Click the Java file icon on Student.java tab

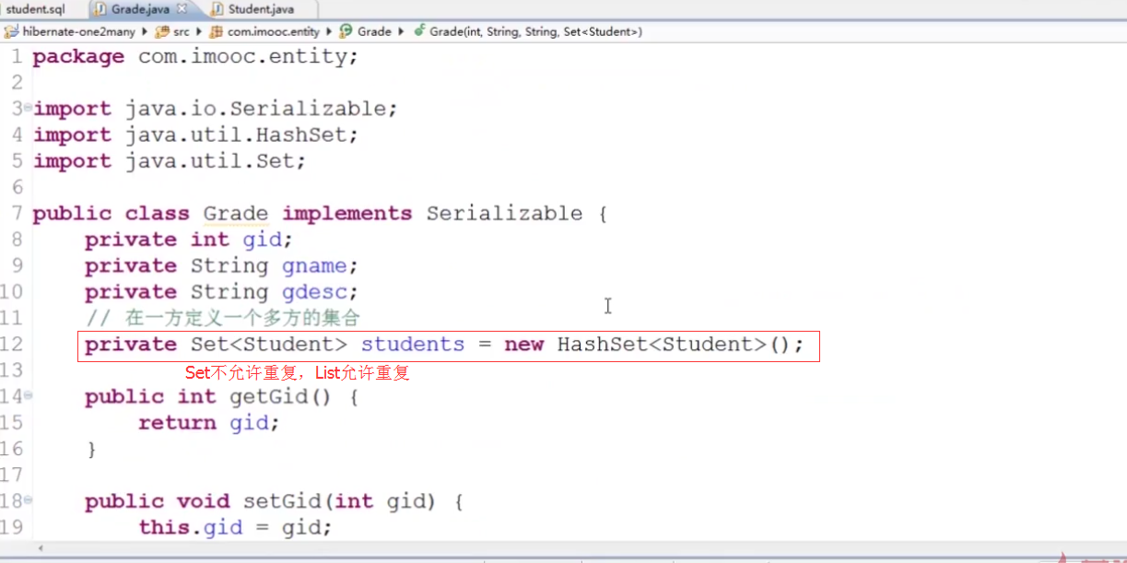216,9
